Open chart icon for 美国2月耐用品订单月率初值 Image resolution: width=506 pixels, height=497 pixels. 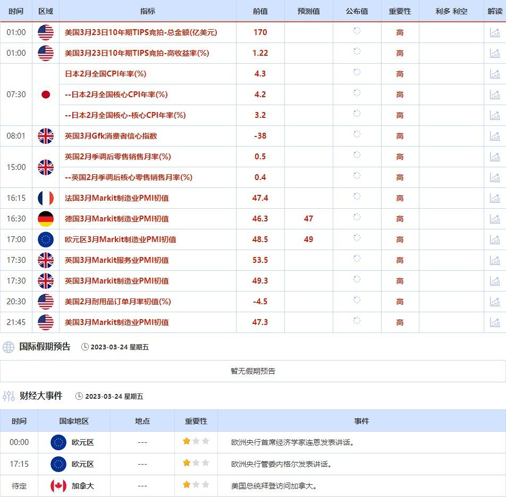point(495,302)
